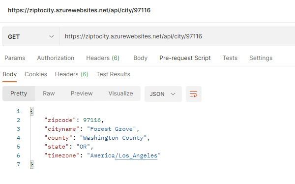View the response Headers (6) tab
The image size is (295, 184).
71,74
